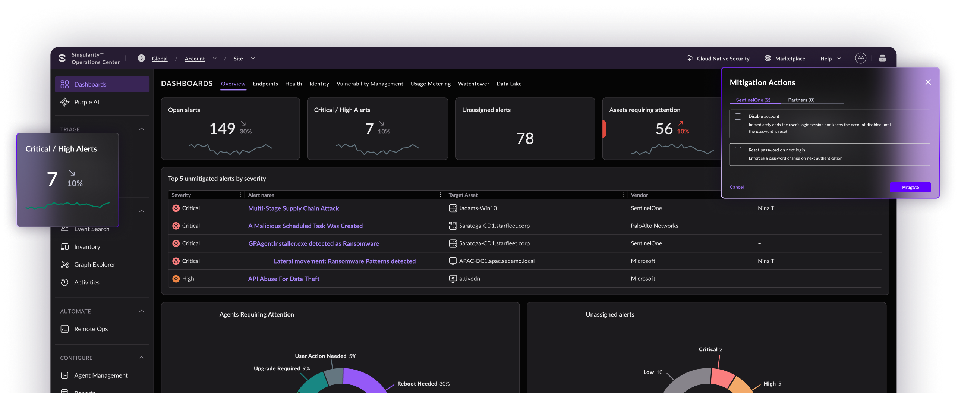
Task: Click the Graph Explorer icon in sidebar
Action: [x=64, y=264]
